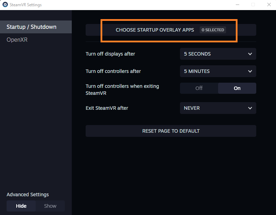Set controllers on exit to On
The image size is (276, 215).
[237, 88]
